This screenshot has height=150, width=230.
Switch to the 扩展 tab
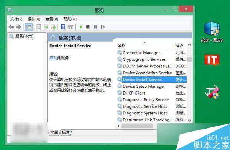click(x=54, y=132)
